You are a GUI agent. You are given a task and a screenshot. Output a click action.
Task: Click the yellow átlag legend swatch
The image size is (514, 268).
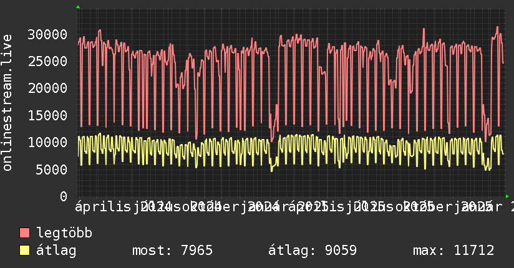(24, 251)
